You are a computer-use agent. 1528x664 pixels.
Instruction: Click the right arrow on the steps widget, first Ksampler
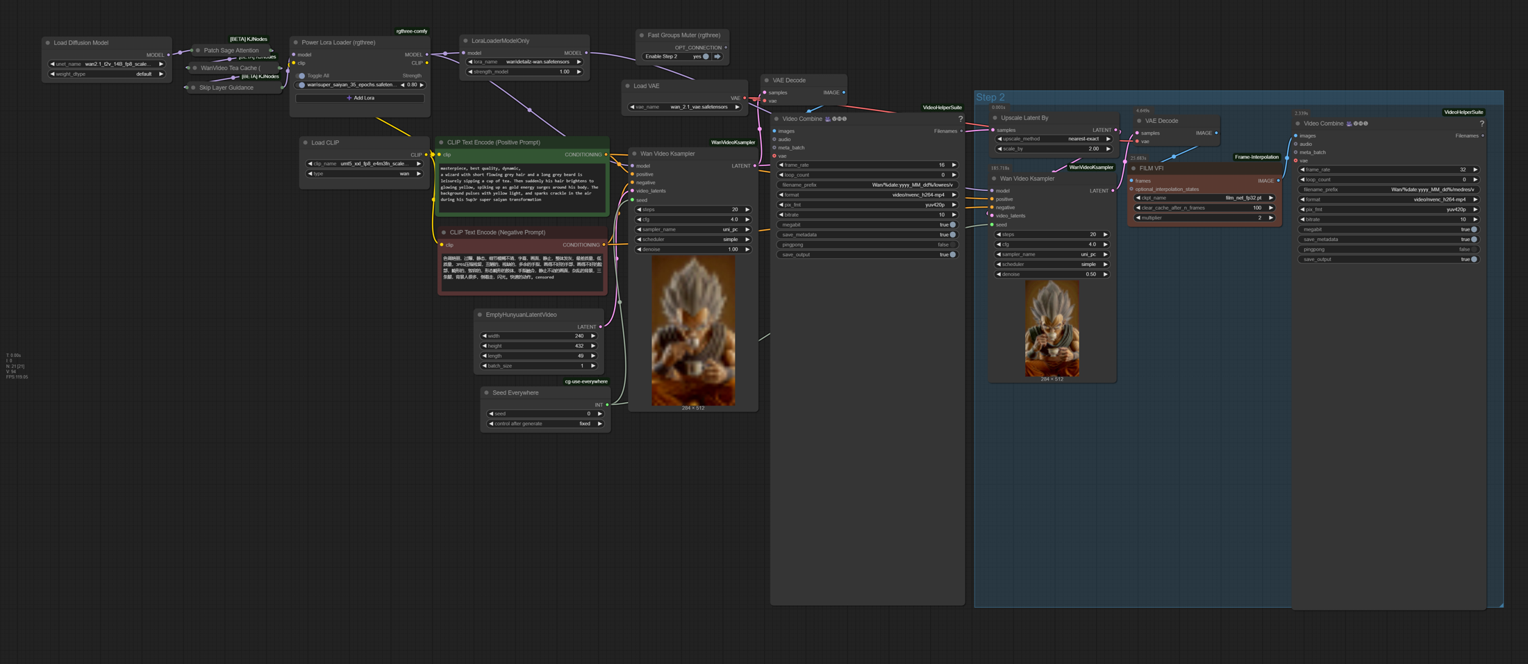(x=747, y=210)
